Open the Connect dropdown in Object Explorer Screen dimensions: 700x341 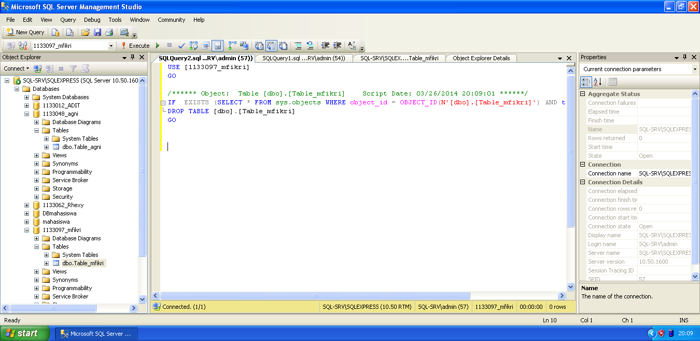(x=17, y=69)
